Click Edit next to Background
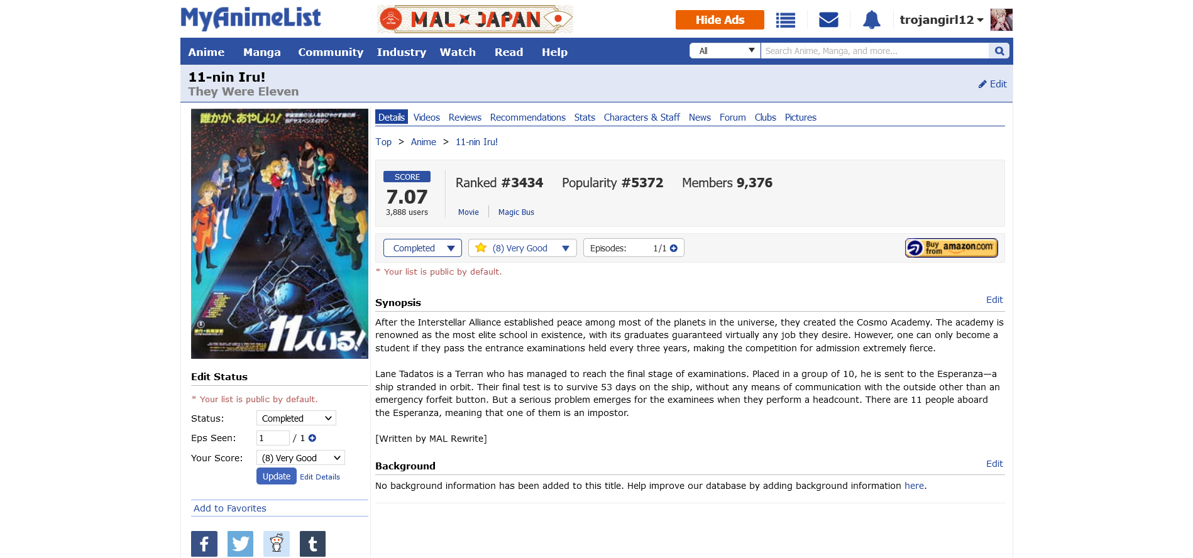This screenshot has width=1193, height=558. (x=994, y=464)
